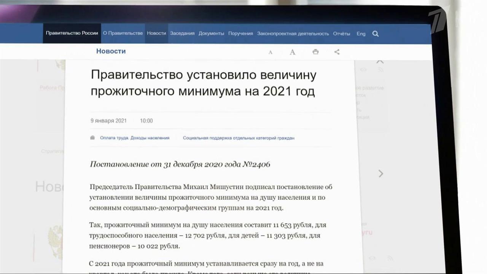Select the Новости navigation item
Screen dimensions: 487x274
tap(156, 33)
